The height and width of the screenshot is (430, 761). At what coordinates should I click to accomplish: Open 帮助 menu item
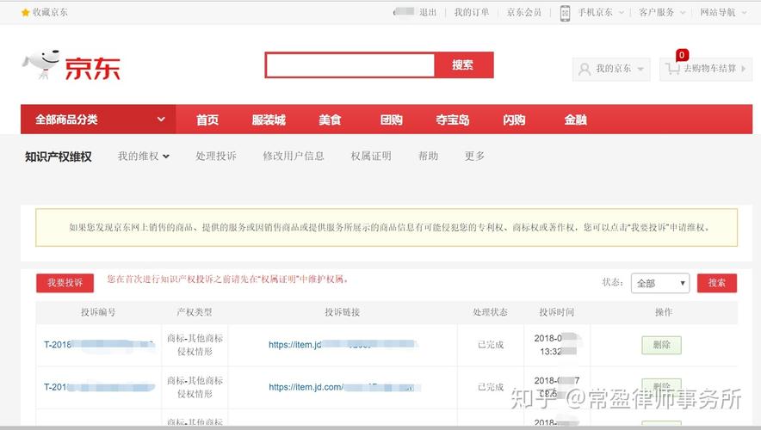tap(428, 157)
